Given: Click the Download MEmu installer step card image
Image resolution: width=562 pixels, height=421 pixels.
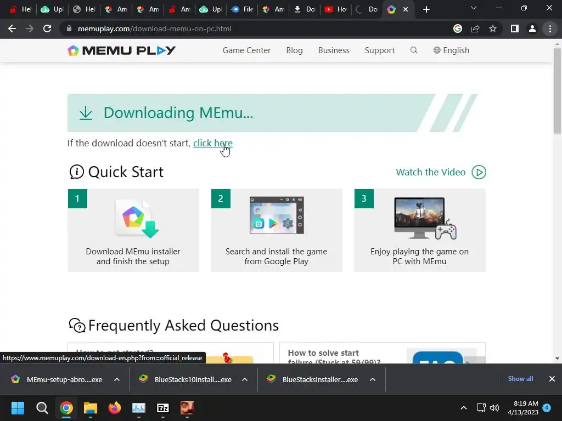Looking at the screenshot, I should click(x=137, y=218).
